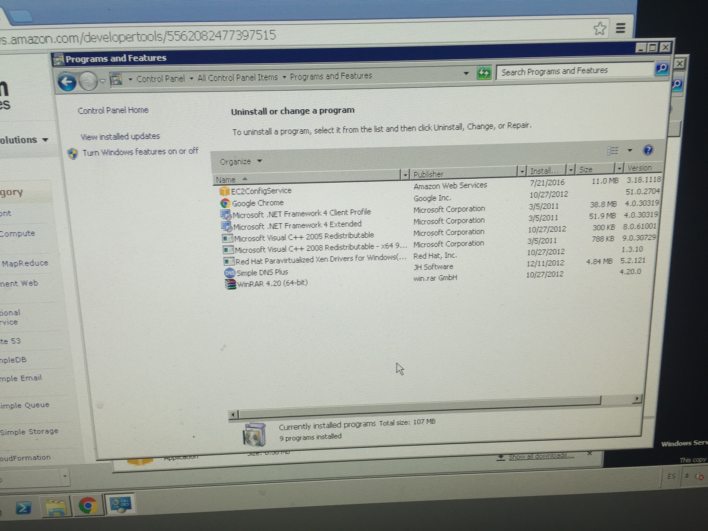
Task: Sort by Version column header
Action: [x=642, y=168]
